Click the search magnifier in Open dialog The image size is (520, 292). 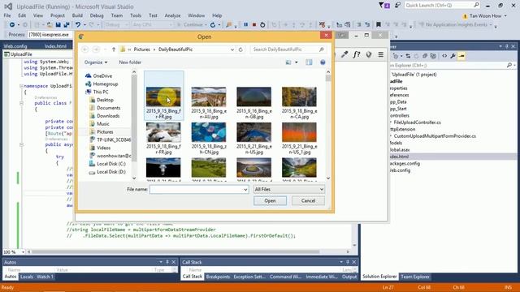322,49
